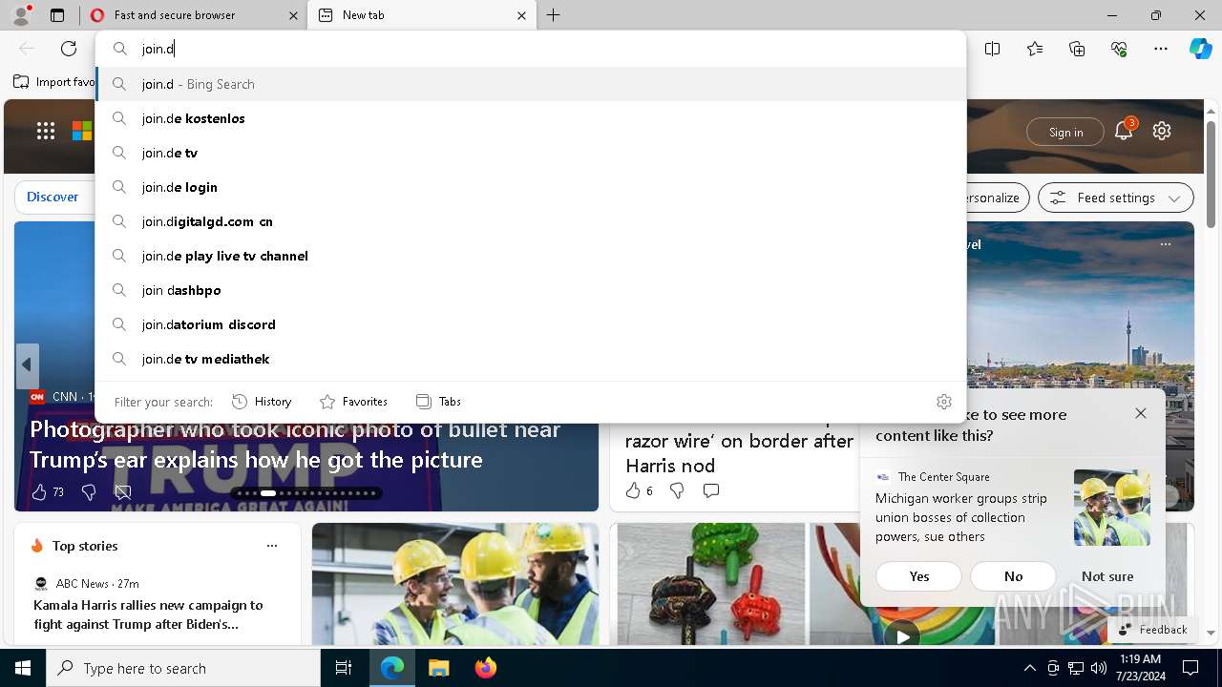The height and width of the screenshot is (687, 1222).
Task: Open Task View on taskbar
Action: point(344,668)
